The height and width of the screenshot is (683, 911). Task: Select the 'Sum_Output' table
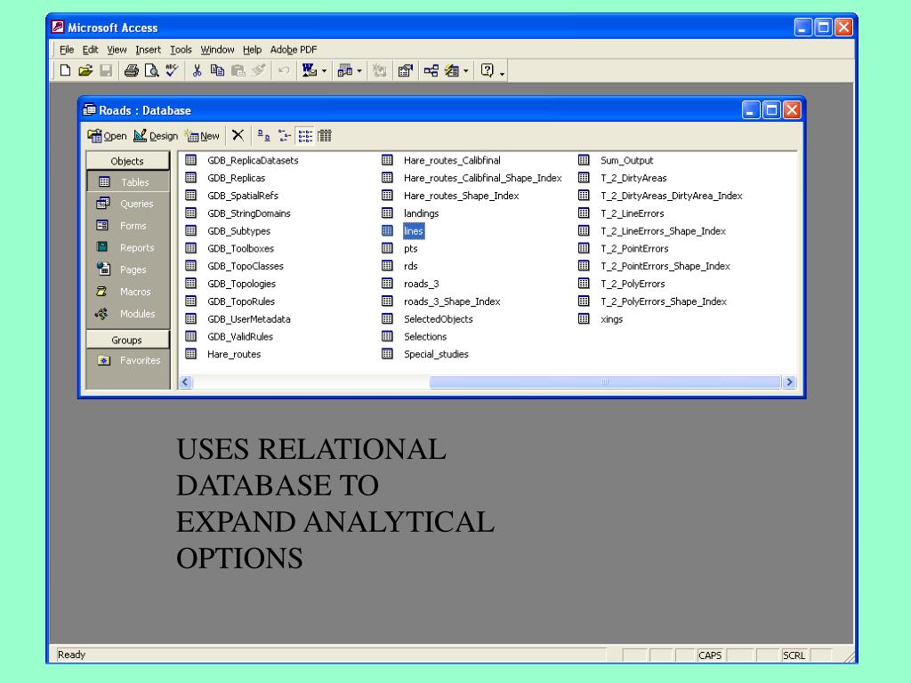tap(627, 160)
